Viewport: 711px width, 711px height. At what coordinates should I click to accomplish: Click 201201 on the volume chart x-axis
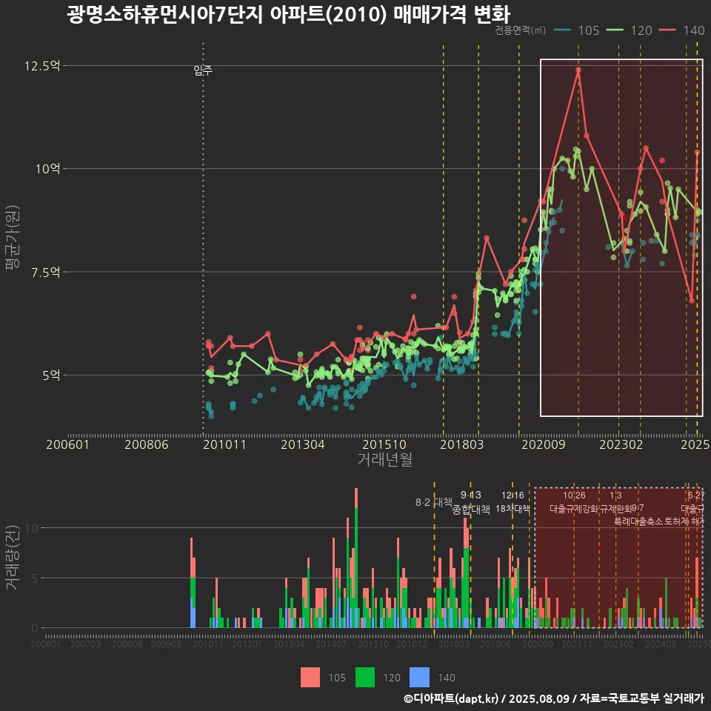247,644
